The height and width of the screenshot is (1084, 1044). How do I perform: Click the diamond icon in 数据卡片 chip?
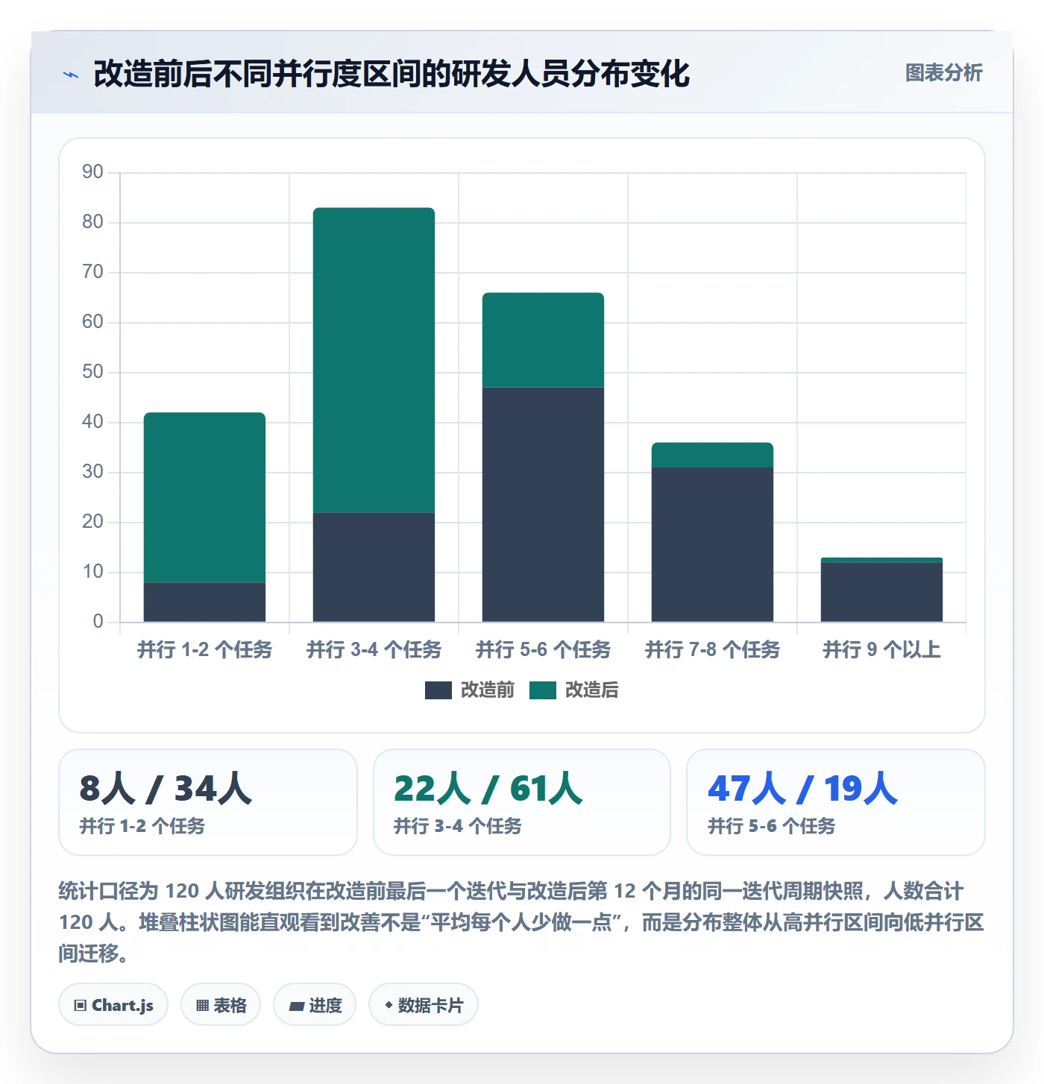coord(389,1005)
